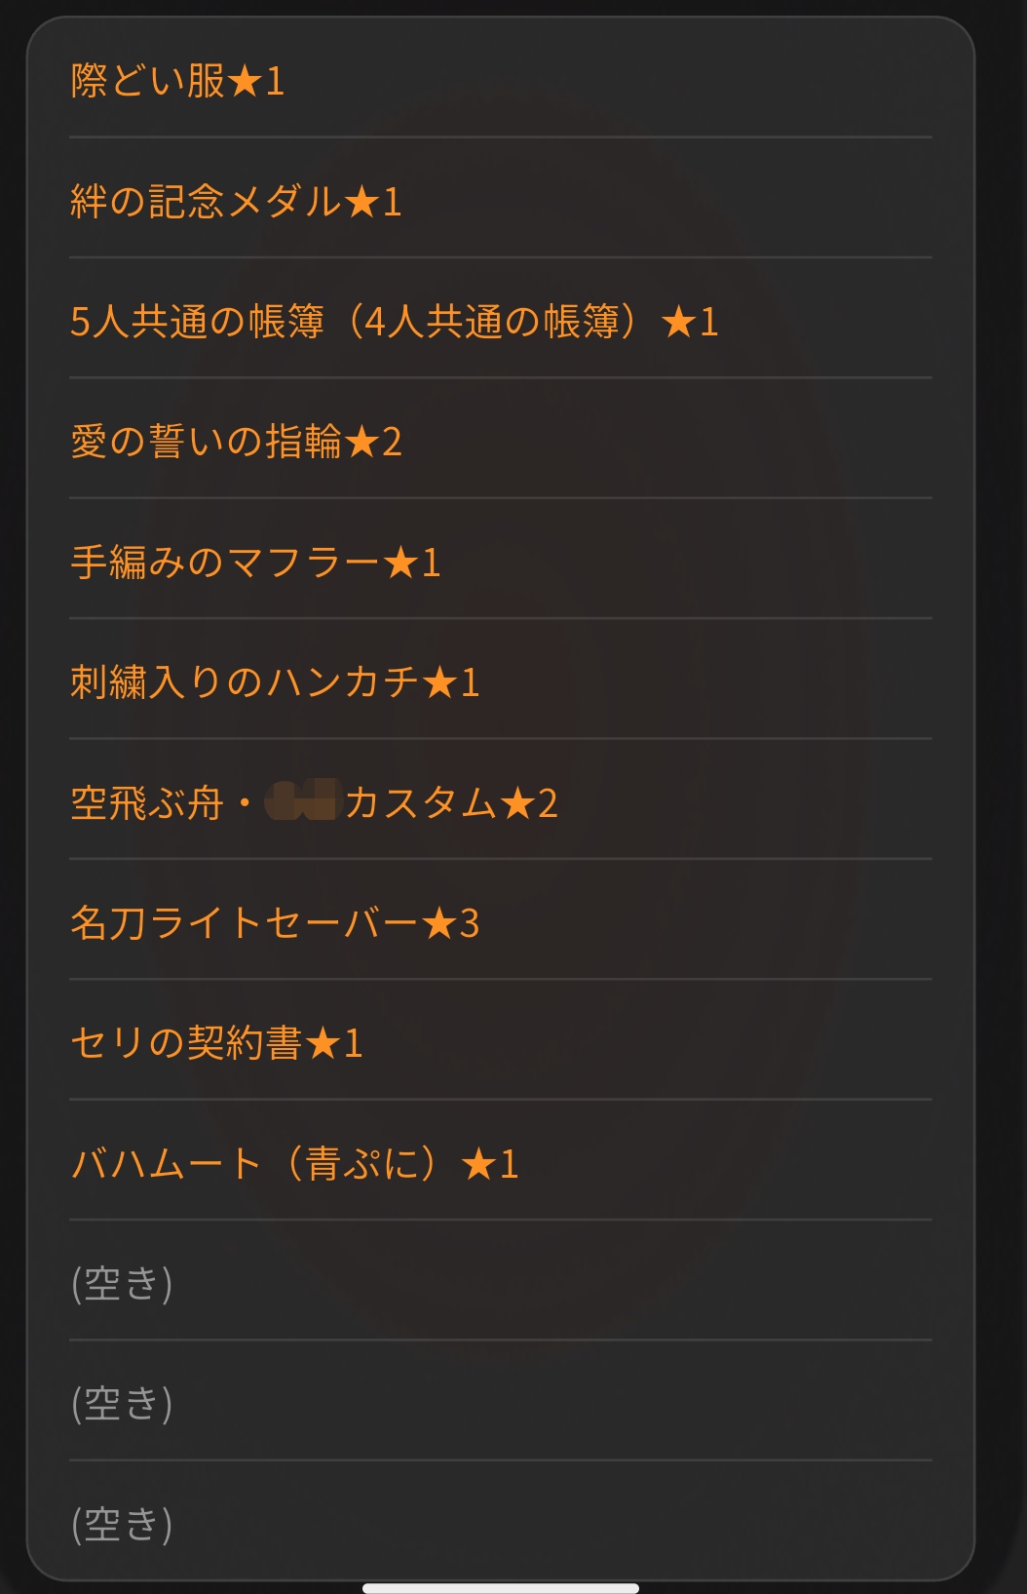
Task: Select the 際どい服★1 entry
Action: [500, 80]
